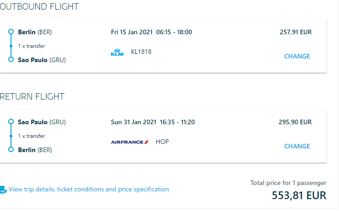Click the outbound Berlin departure circle marker
This screenshot has height=211, width=339.
[x=11, y=32]
